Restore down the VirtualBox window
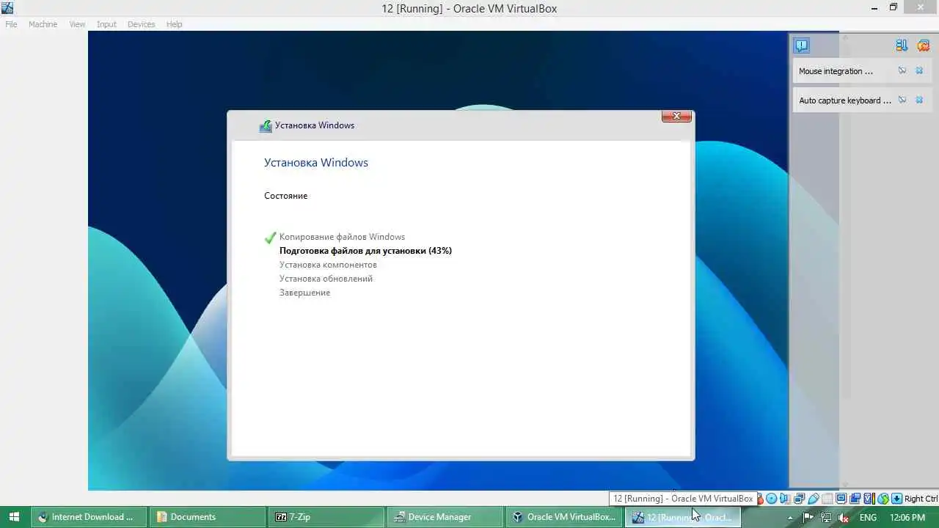Image resolution: width=939 pixels, height=528 pixels. click(x=893, y=7)
